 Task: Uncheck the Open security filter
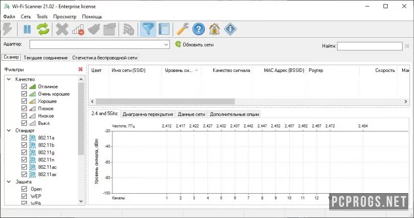click(24, 189)
